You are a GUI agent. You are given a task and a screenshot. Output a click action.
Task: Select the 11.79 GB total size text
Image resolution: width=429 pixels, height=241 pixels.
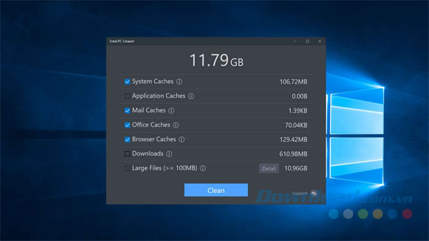(216, 60)
